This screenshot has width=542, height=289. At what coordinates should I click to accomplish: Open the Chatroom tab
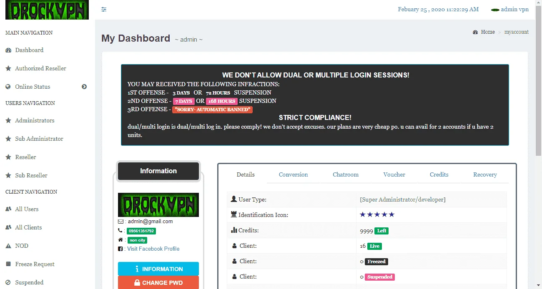pyautogui.click(x=346, y=174)
